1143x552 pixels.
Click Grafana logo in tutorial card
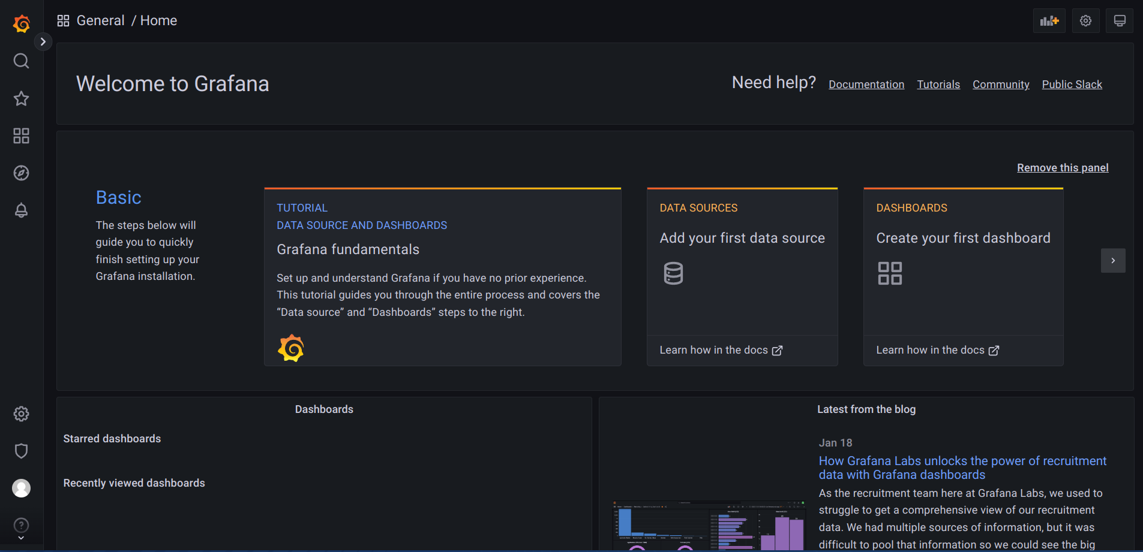291,348
